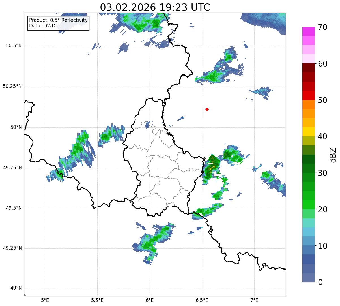
Task: Click the "Data: DWD" label
Action: [x=42, y=26]
